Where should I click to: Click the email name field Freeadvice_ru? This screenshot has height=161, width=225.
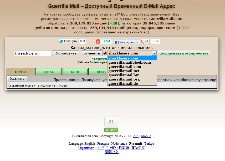click(33, 53)
